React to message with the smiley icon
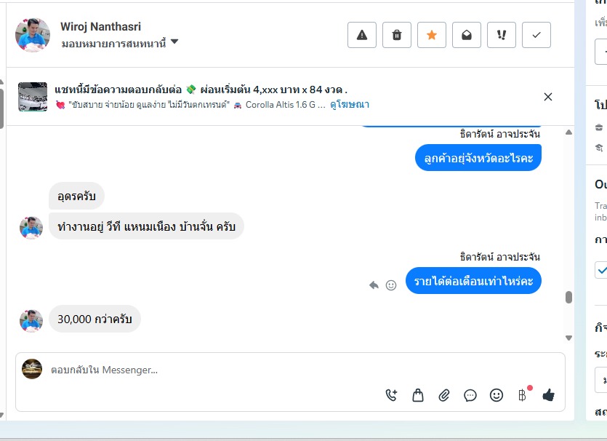Screen dimensions: 607x441 [391, 285]
